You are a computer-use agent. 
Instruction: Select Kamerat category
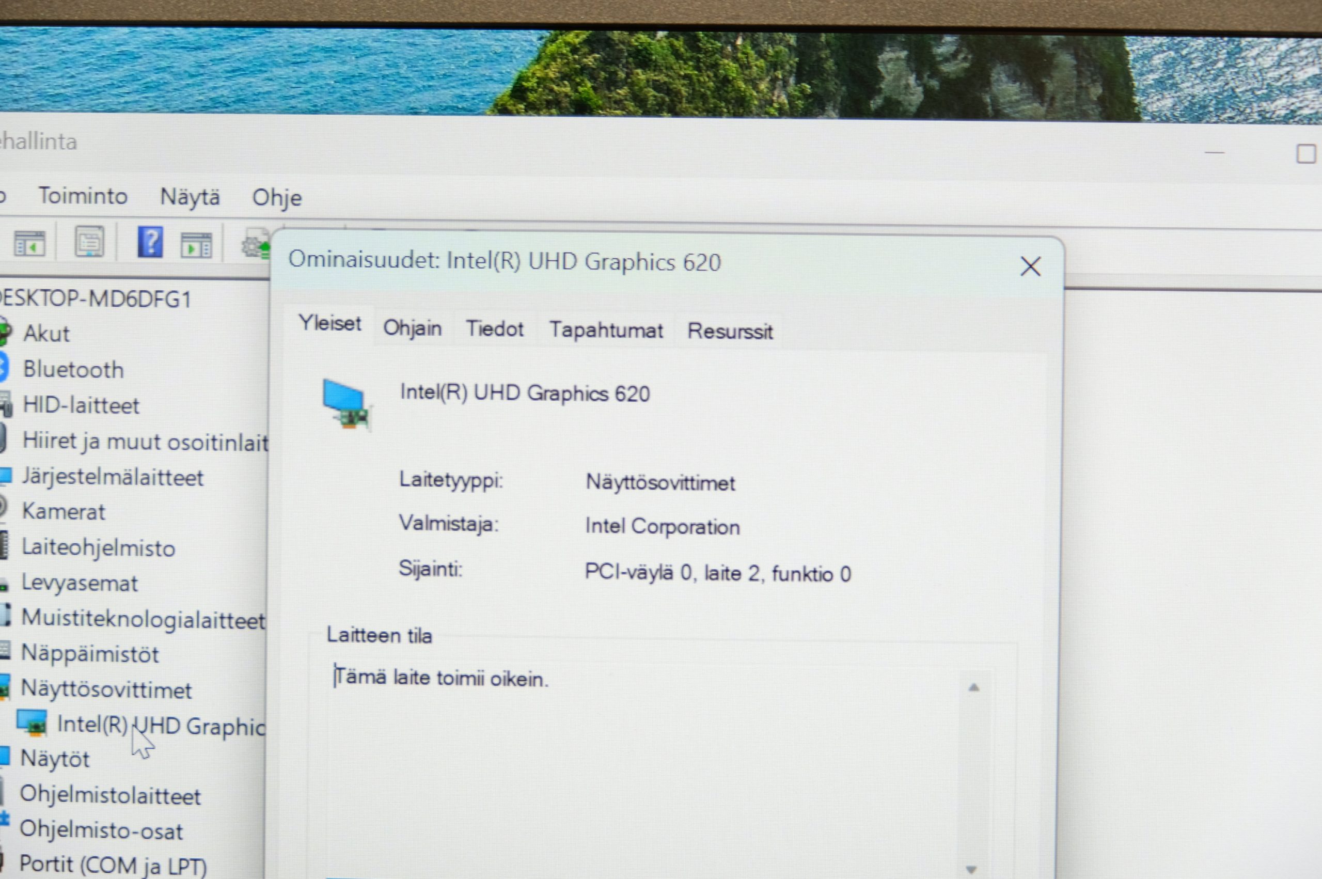click(64, 512)
